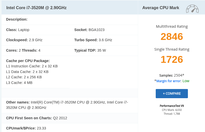This screenshot has height=132, width=205.
Task: Click the Thread 1,788 text
Action: (x=172, y=114)
